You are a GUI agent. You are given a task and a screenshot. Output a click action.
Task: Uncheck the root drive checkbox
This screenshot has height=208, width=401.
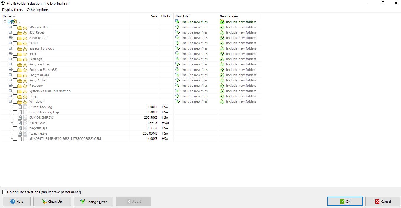pyautogui.click(x=10, y=22)
